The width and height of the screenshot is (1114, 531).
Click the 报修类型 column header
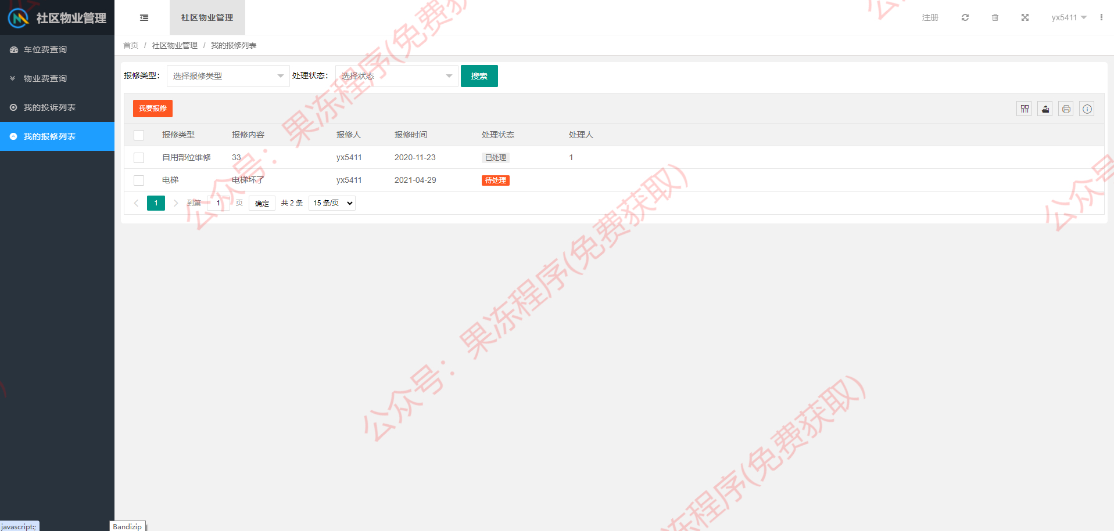178,135
